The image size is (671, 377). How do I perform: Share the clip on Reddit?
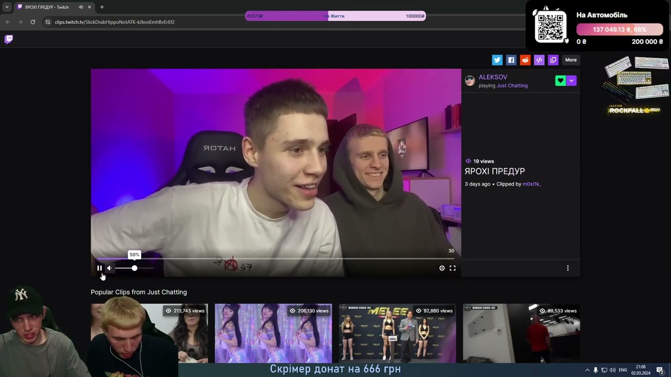tap(525, 60)
